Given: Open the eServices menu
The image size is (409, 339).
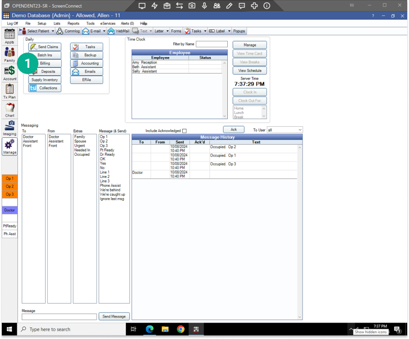Looking at the screenshot, I should [x=107, y=23].
